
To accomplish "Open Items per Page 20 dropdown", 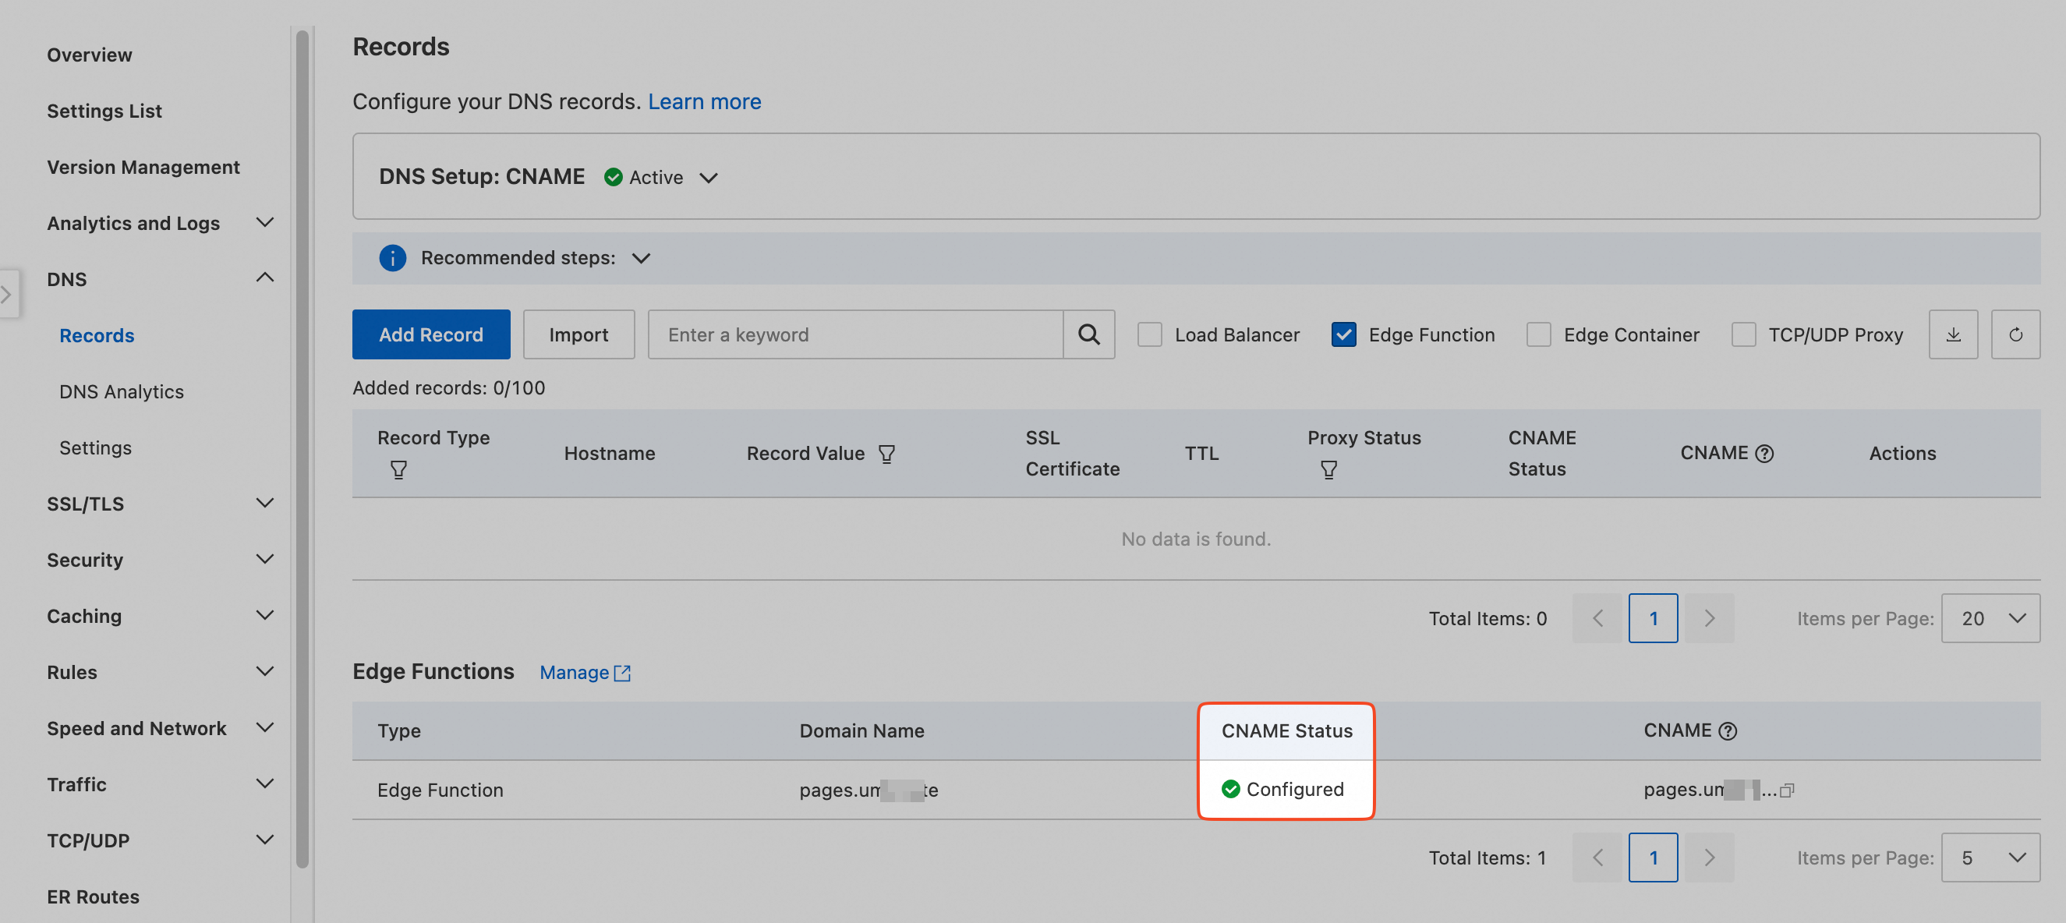I will (x=1990, y=618).
